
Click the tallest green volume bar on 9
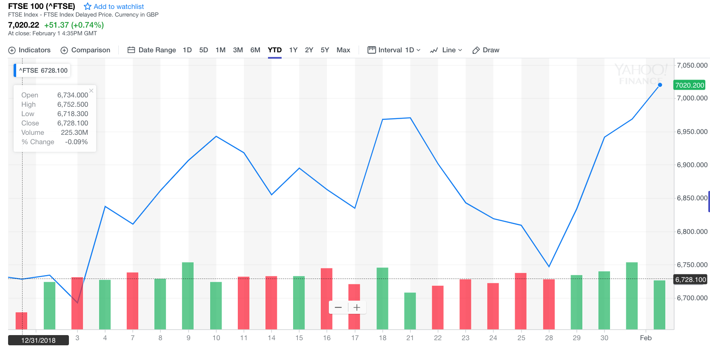pyautogui.click(x=188, y=296)
